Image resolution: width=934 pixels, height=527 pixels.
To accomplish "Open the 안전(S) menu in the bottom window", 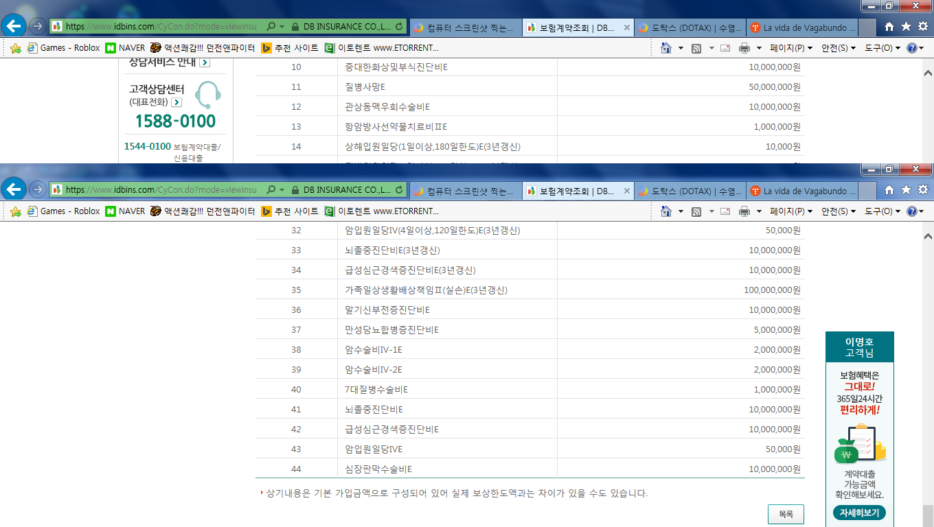I will (839, 211).
